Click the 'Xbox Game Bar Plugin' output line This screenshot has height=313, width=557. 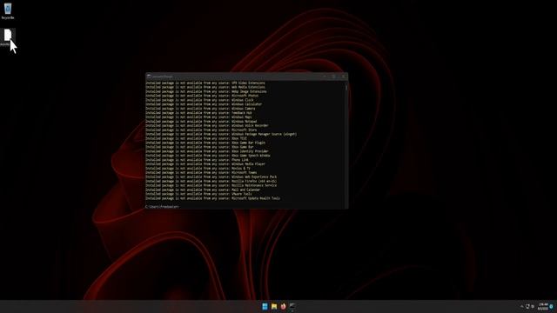point(205,143)
